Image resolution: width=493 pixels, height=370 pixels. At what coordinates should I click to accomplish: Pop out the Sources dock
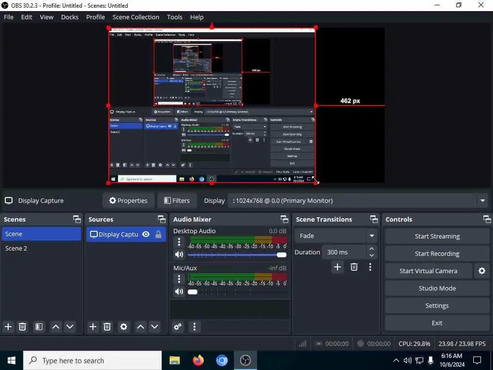click(x=162, y=219)
